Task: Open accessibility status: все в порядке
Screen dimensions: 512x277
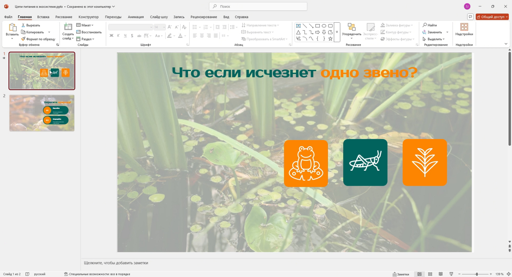Action: [x=97, y=274]
